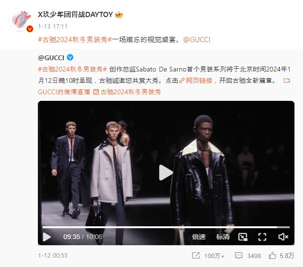This screenshot has width=303, height=267.
Task: Enter fullscreen mode with the fullscreen icon
Action: (x=262, y=237)
